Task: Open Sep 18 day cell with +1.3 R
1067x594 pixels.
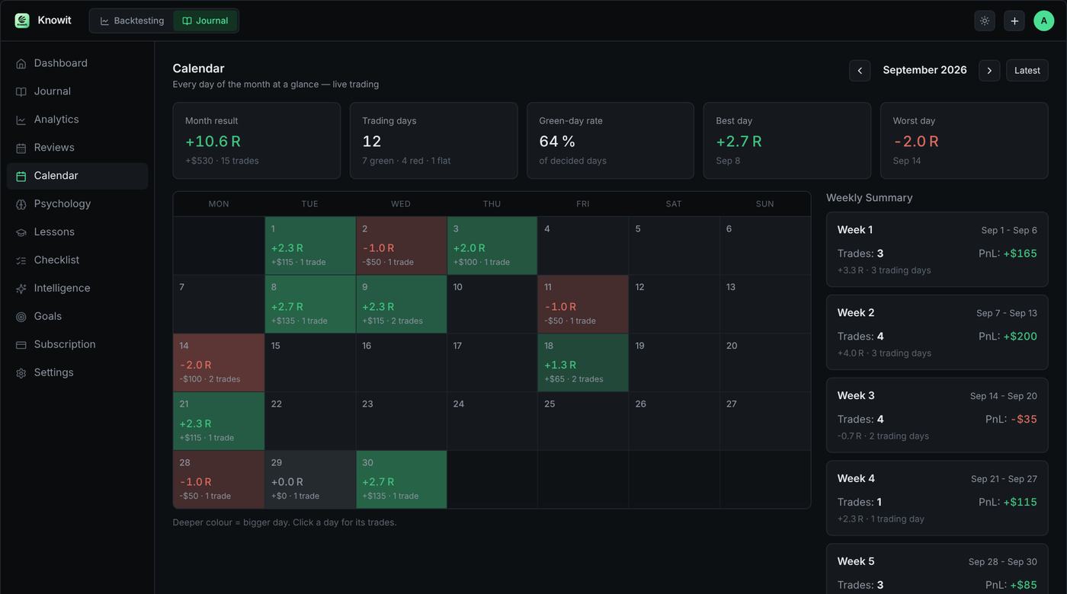Action: pos(583,363)
